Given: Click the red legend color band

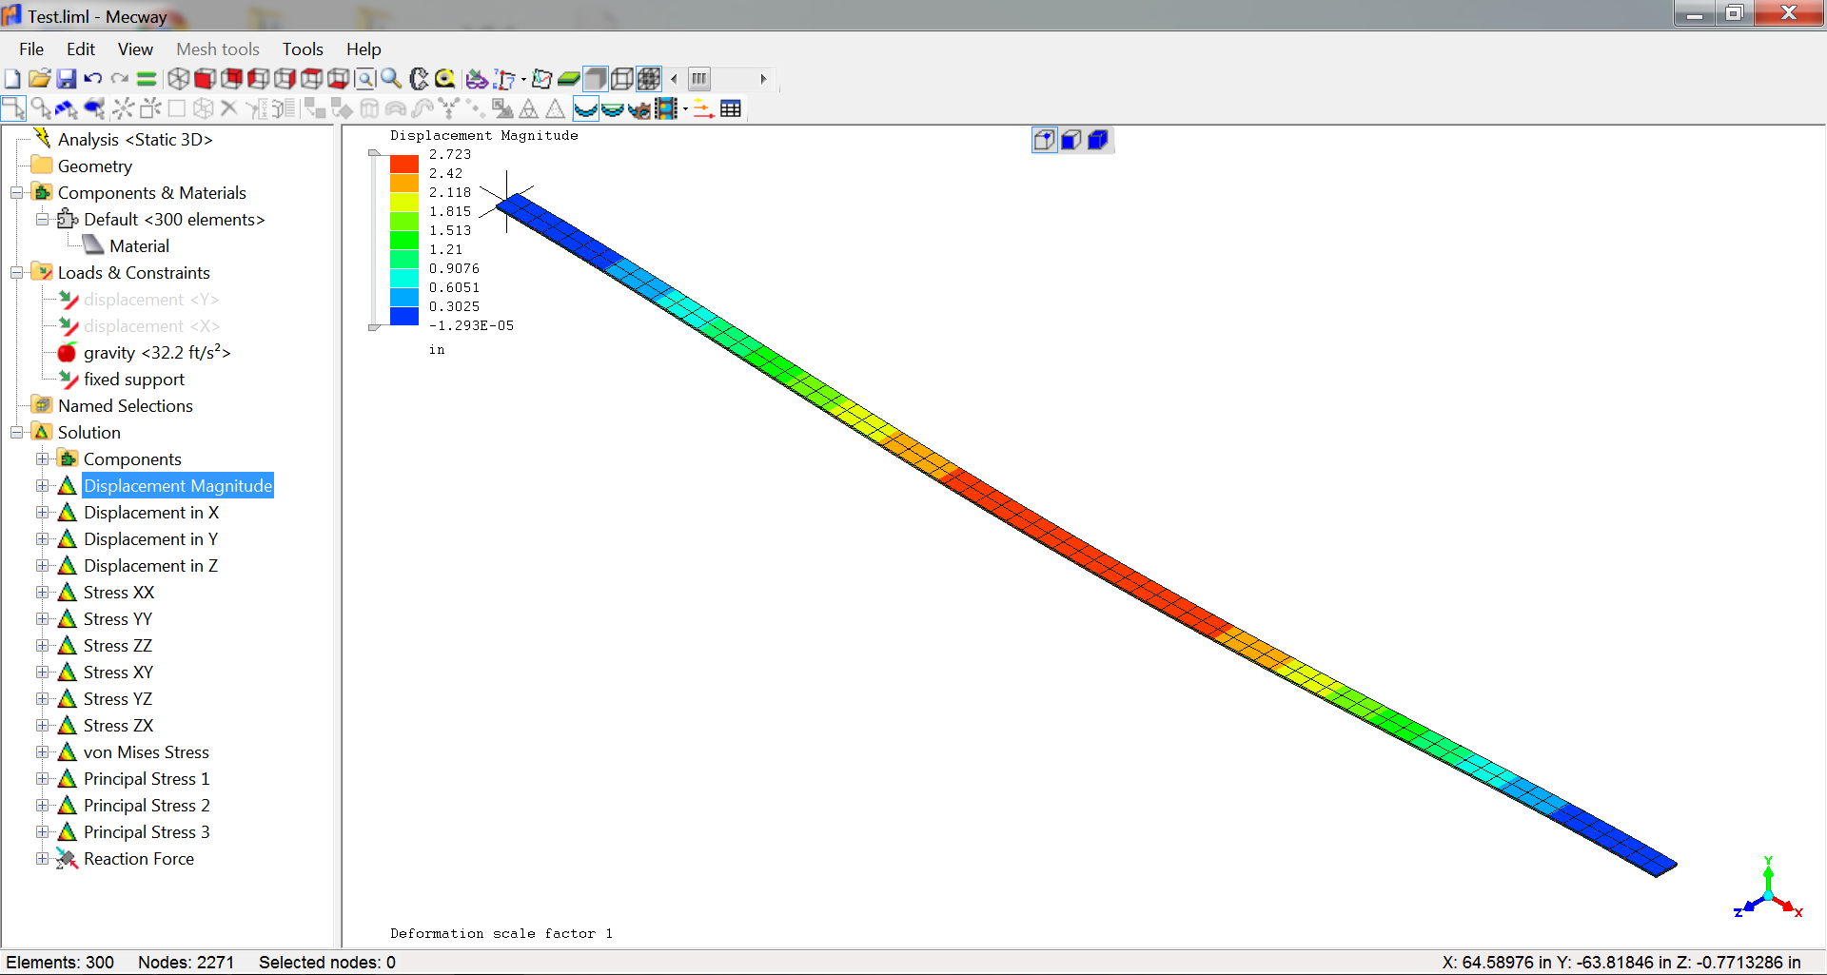Looking at the screenshot, I should (x=404, y=164).
